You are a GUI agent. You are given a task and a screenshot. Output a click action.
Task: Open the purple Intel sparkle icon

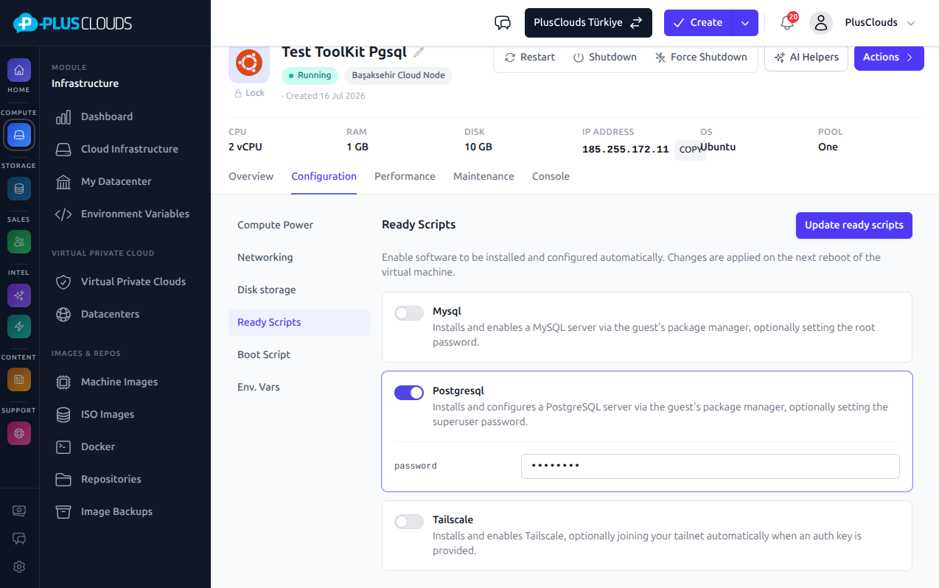(x=19, y=295)
